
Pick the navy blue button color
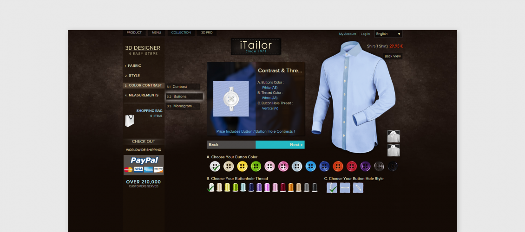point(324,166)
